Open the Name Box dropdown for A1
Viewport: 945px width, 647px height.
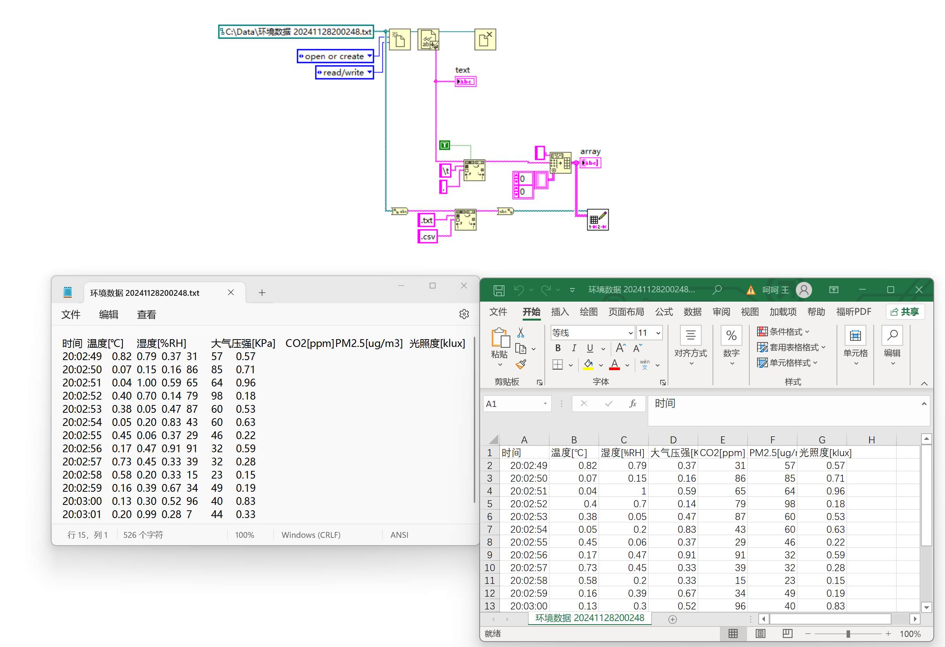click(x=545, y=403)
